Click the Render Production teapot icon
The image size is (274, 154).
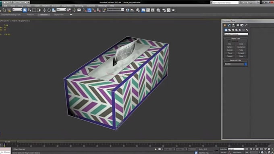[173, 10]
